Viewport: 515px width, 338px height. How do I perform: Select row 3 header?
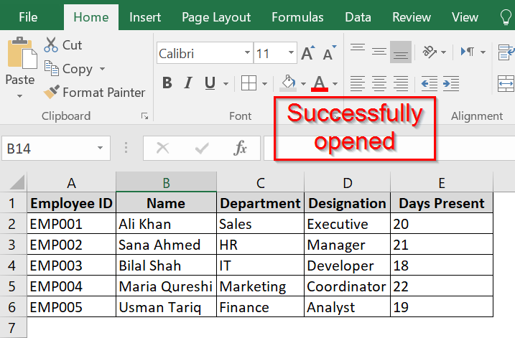pos(12,245)
